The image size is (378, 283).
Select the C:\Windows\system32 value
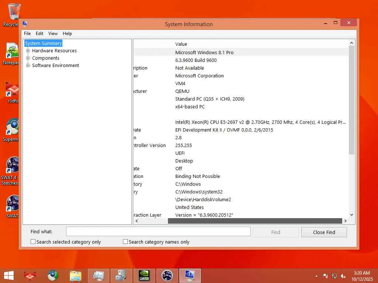[199, 192]
